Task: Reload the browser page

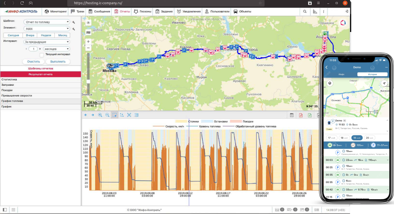Action: click(x=22, y=3)
